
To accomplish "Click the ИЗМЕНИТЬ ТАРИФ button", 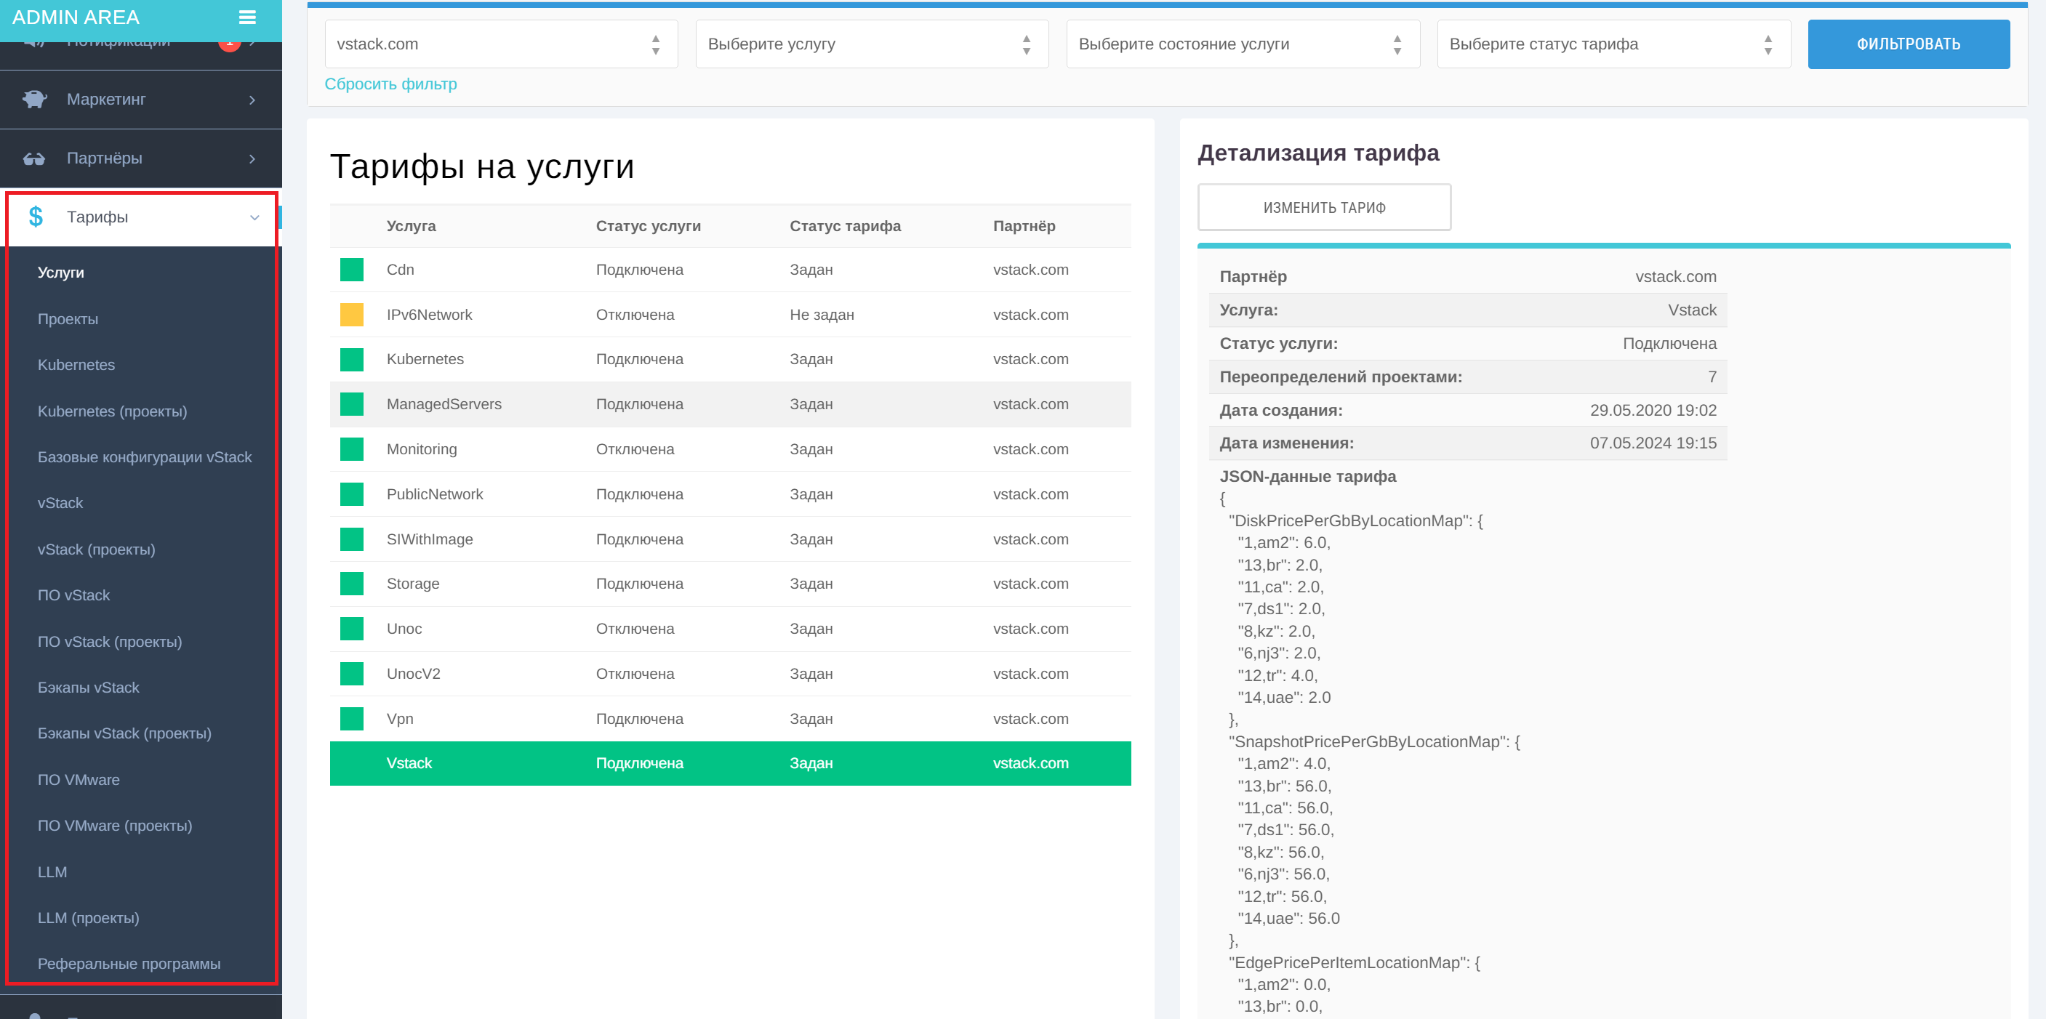I will point(1324,207).
